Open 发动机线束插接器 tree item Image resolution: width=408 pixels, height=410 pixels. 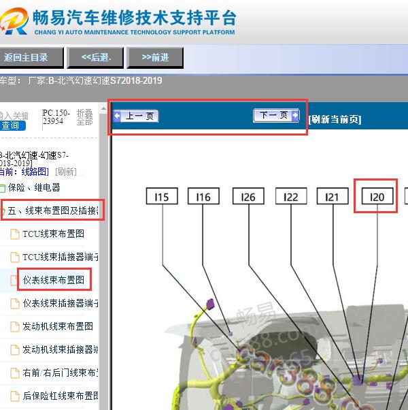click(x=61, y=349)
